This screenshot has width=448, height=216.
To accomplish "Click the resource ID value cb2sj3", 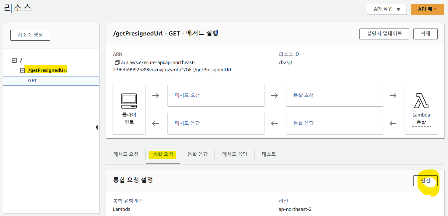I will point(285,62).
